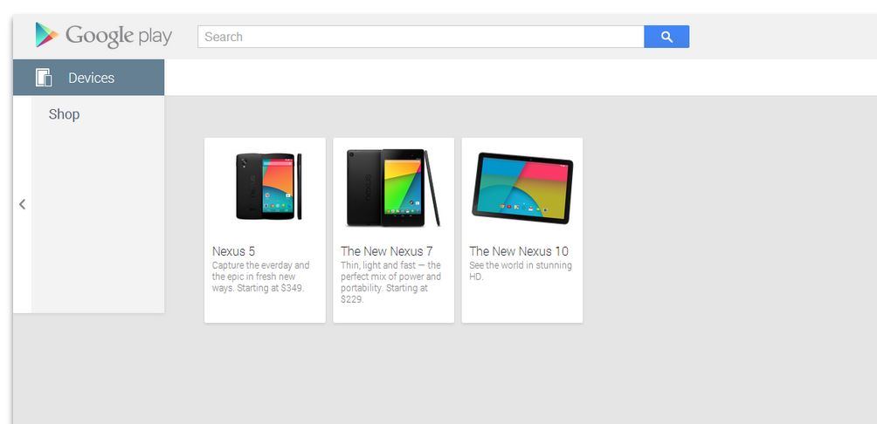The image size is (877, 424).
Task: Open The New Nexus 7 product image
Action: [393, 188]
